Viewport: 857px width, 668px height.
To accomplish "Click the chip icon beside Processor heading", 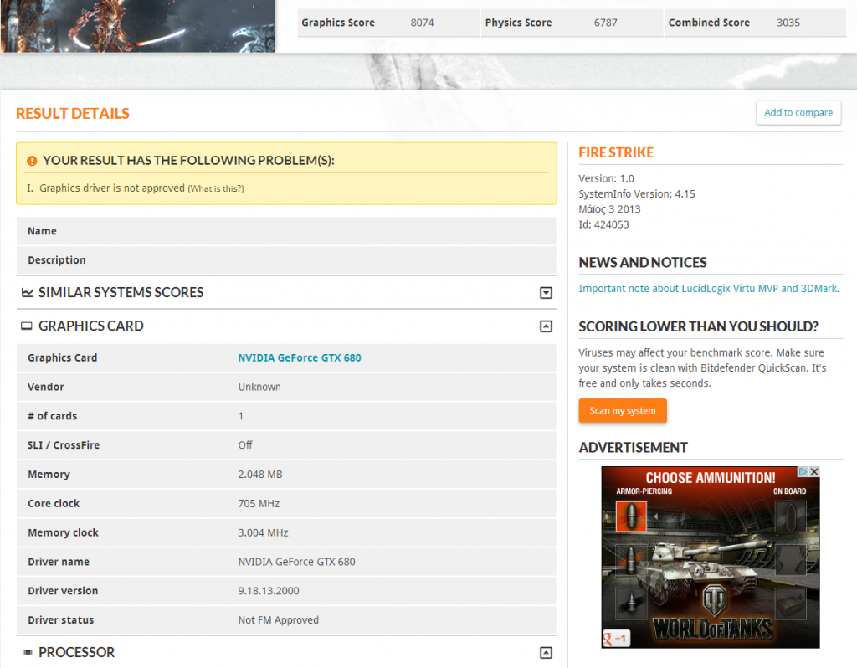I will (28, 653).
